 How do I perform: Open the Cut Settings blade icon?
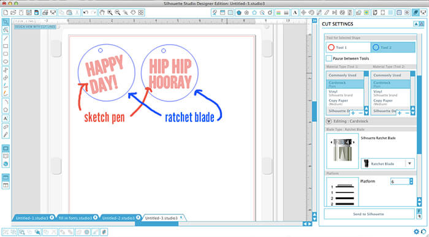pyautogui.click(x=415, y=12)
